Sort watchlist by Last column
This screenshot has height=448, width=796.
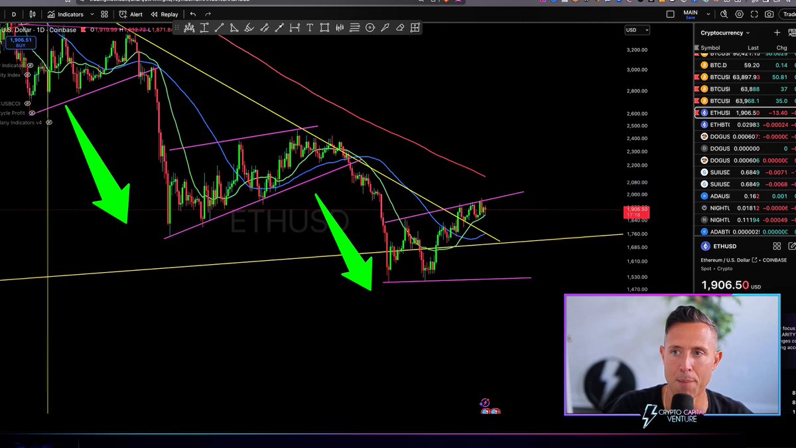(x=753, y=48)
